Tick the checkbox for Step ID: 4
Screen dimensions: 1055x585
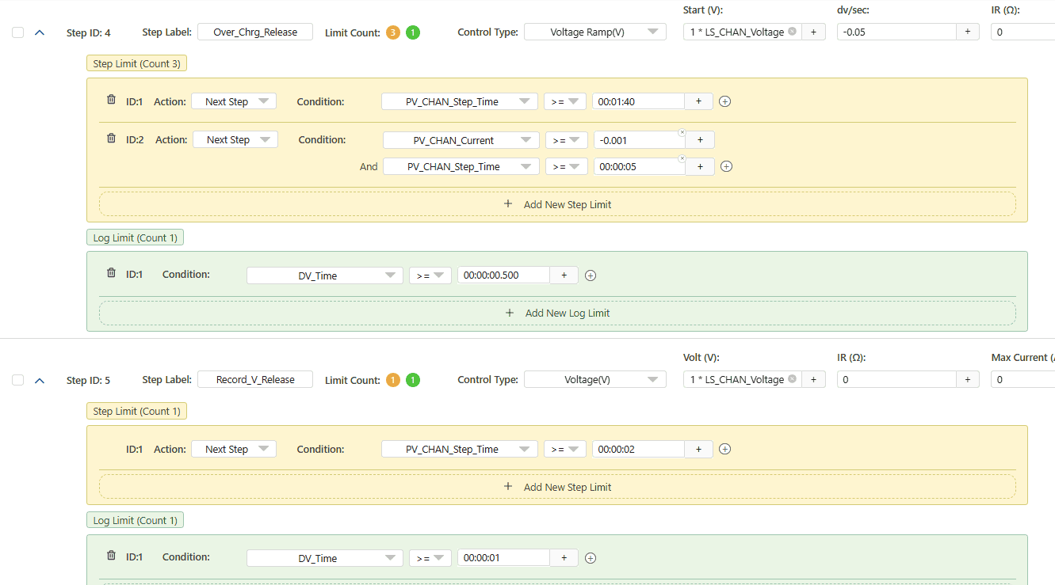[18, 32]
